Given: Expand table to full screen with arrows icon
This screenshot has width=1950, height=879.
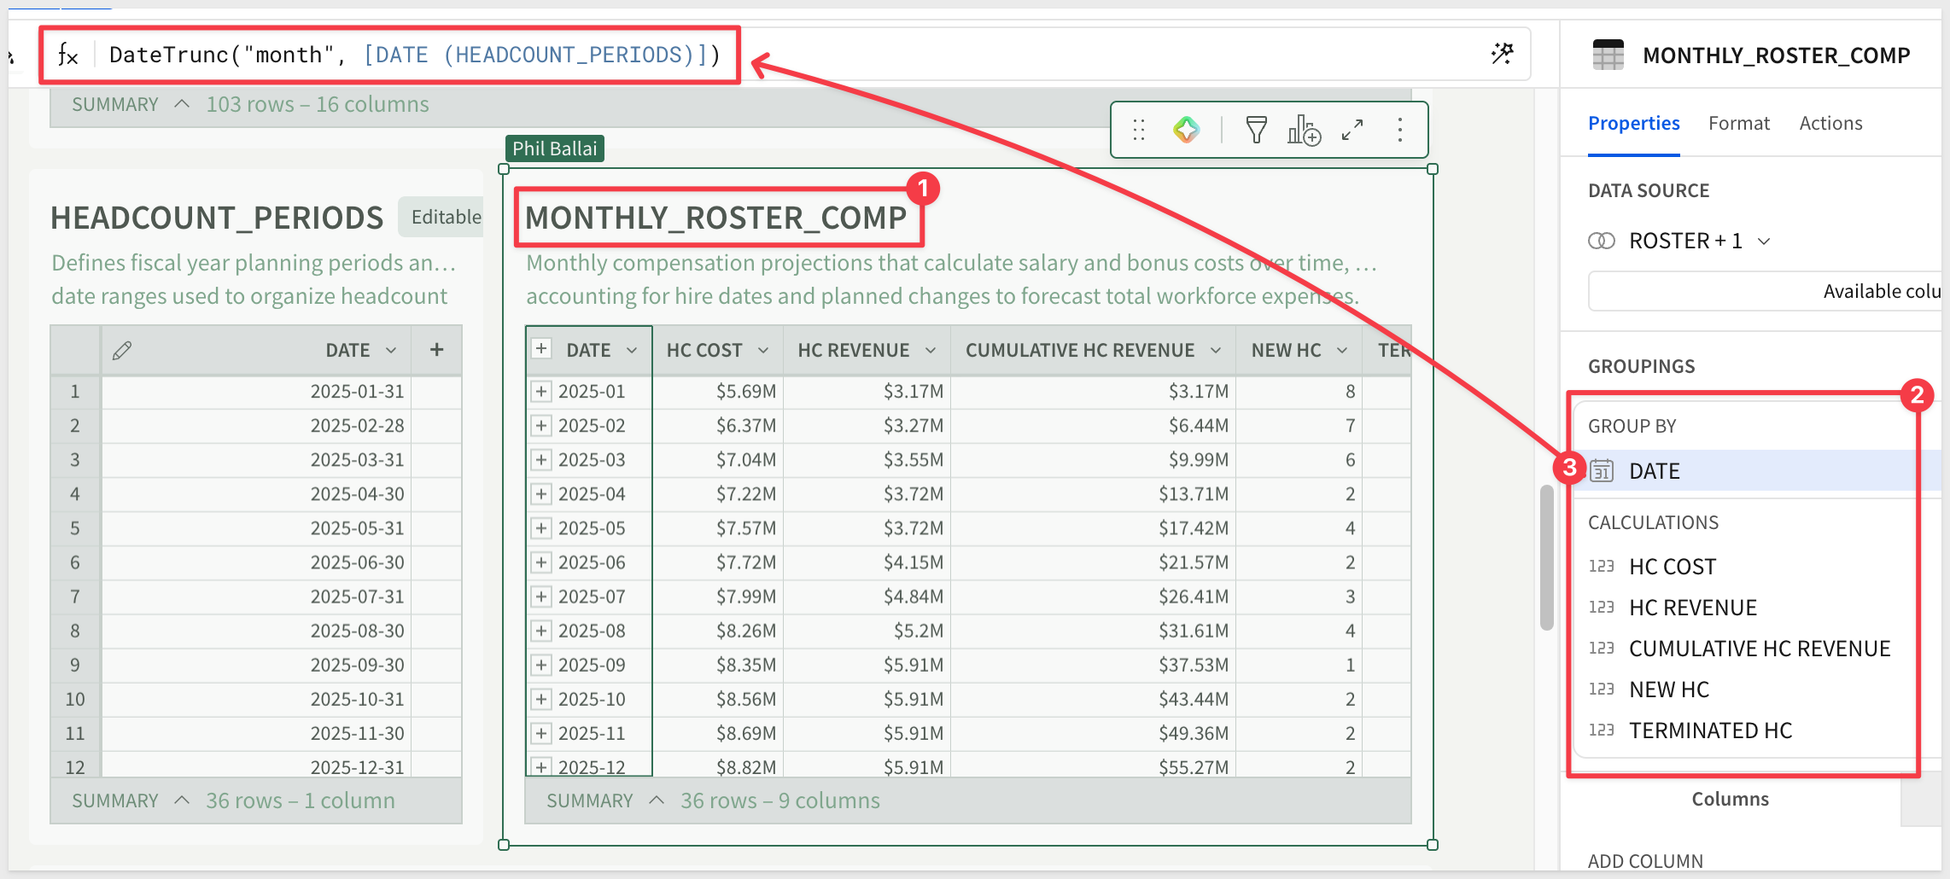Looking at the screenshot, I should [x=1352, y=130].
